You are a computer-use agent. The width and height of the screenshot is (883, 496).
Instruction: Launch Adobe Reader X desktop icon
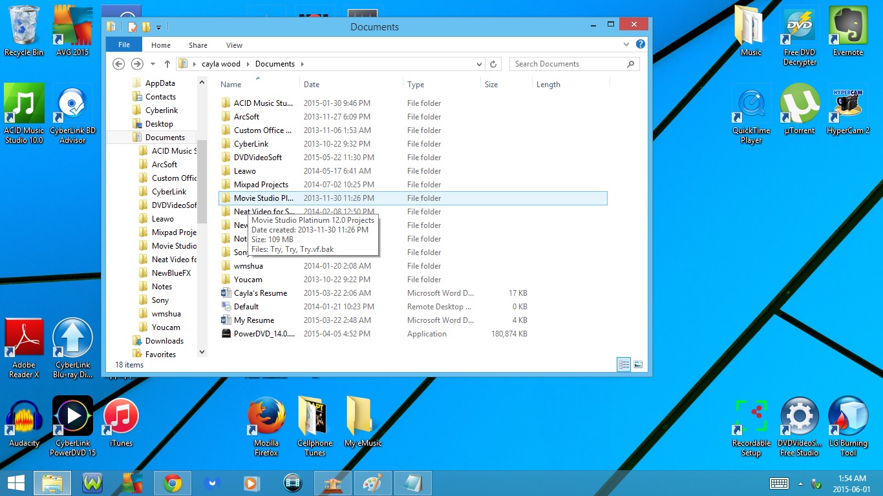[24, 347]
